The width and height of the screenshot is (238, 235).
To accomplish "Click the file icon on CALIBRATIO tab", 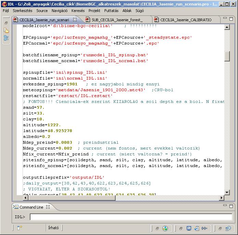I will point(156,20).
